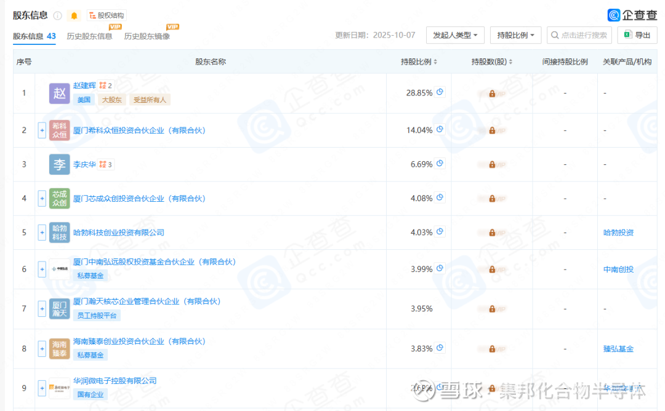Open 华润微电子控股有限公司 link
The height and width of the screenshot is (411, 665).
tap(115, 381)
